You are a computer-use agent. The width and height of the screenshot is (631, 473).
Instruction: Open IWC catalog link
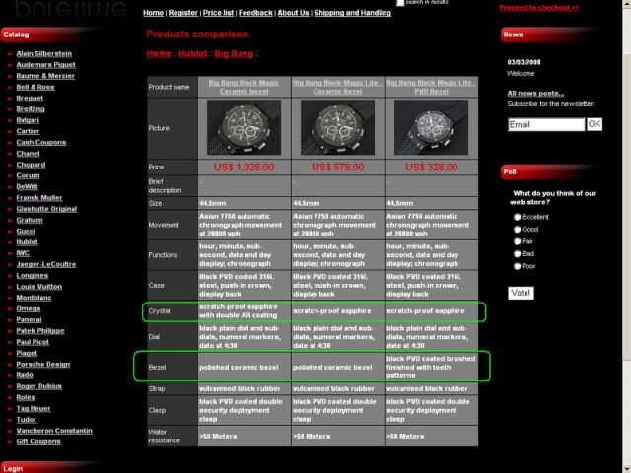[23, 253]
